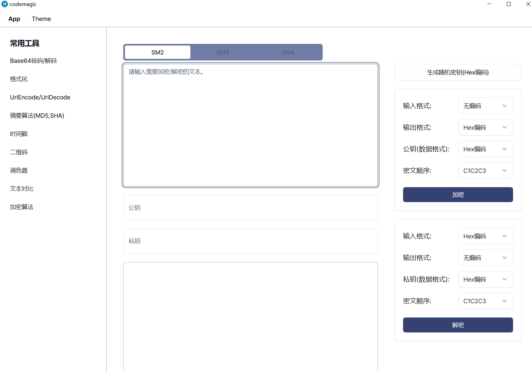Switch to the SM4 tab
Screen dimensions: 532x372
pos(288,52)
